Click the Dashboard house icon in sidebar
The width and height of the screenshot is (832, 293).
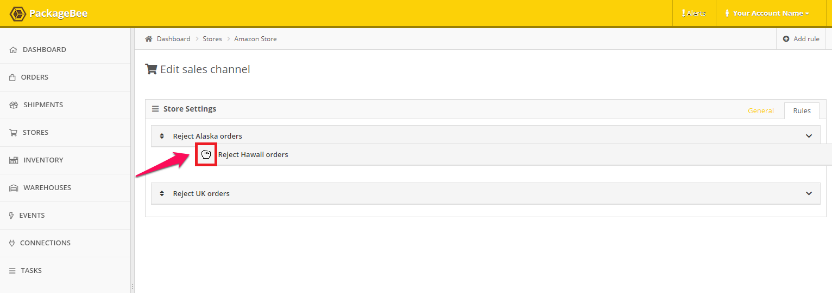click(x=14, y=50)
